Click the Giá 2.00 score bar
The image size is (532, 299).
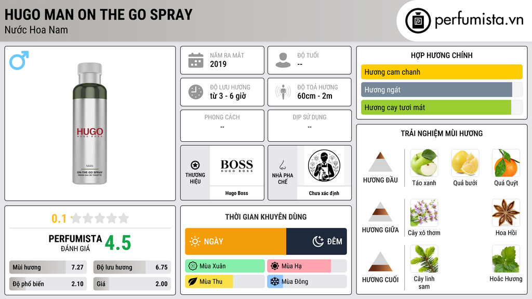(x=132, y=284)
